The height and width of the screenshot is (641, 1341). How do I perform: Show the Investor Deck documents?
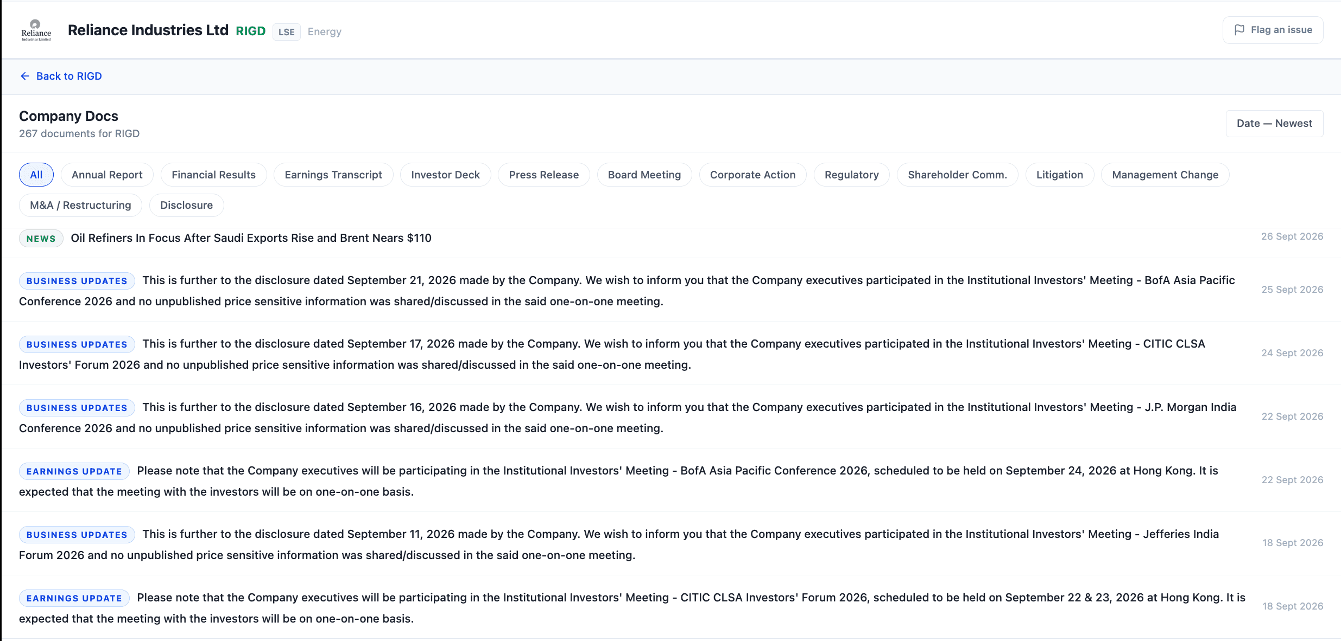445,175
